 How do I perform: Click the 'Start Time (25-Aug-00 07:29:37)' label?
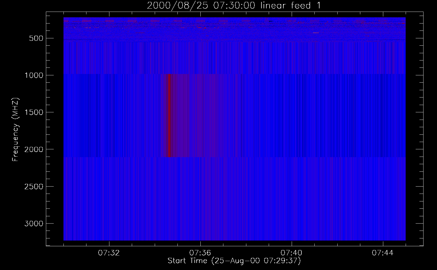[234, 261]
